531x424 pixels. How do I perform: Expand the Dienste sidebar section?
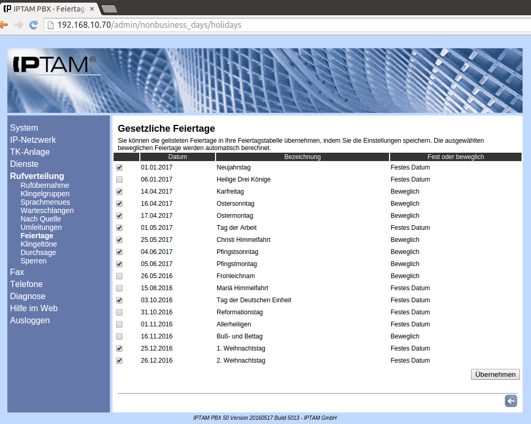(24, 164)
